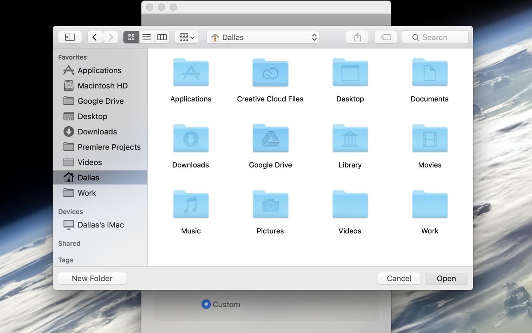
Task: Click the Open button
Action: point(446,278)
